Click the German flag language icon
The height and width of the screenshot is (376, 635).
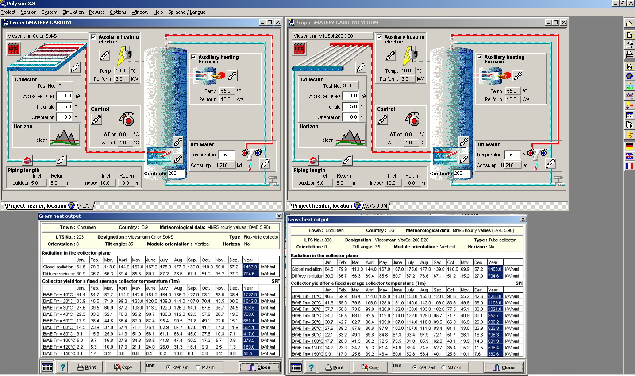click(x=629, y=146)
